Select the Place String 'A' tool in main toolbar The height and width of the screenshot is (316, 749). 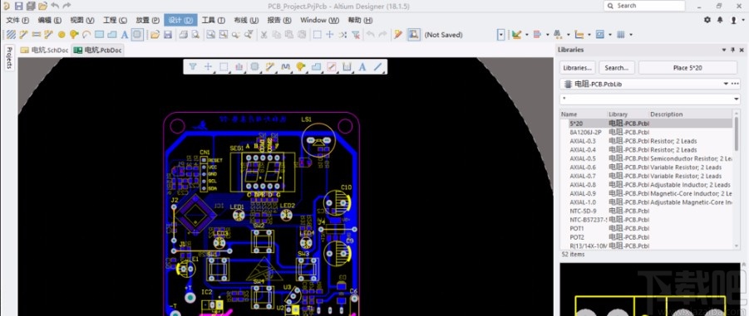tap(124, 34)
